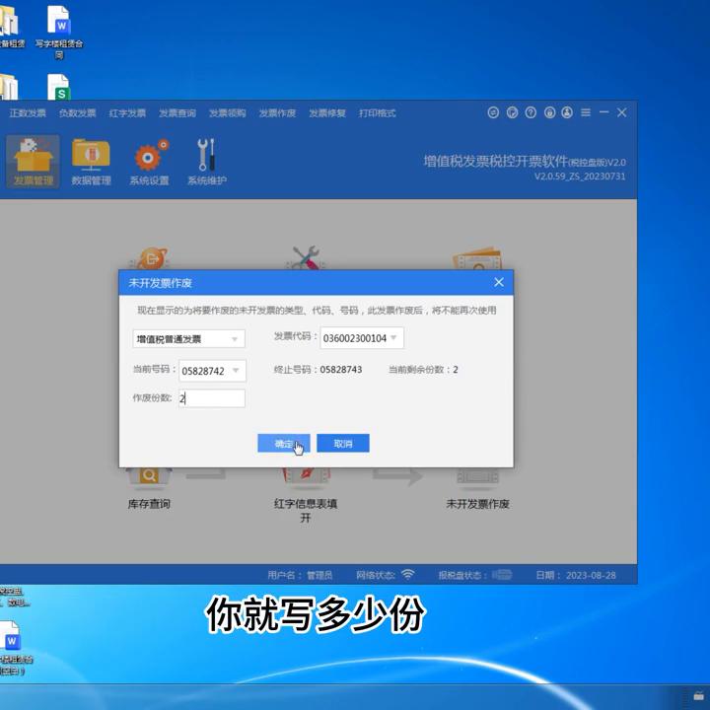Open the 发票查询 menu
This screenshot has height=710, width=710.
[177, 112]
